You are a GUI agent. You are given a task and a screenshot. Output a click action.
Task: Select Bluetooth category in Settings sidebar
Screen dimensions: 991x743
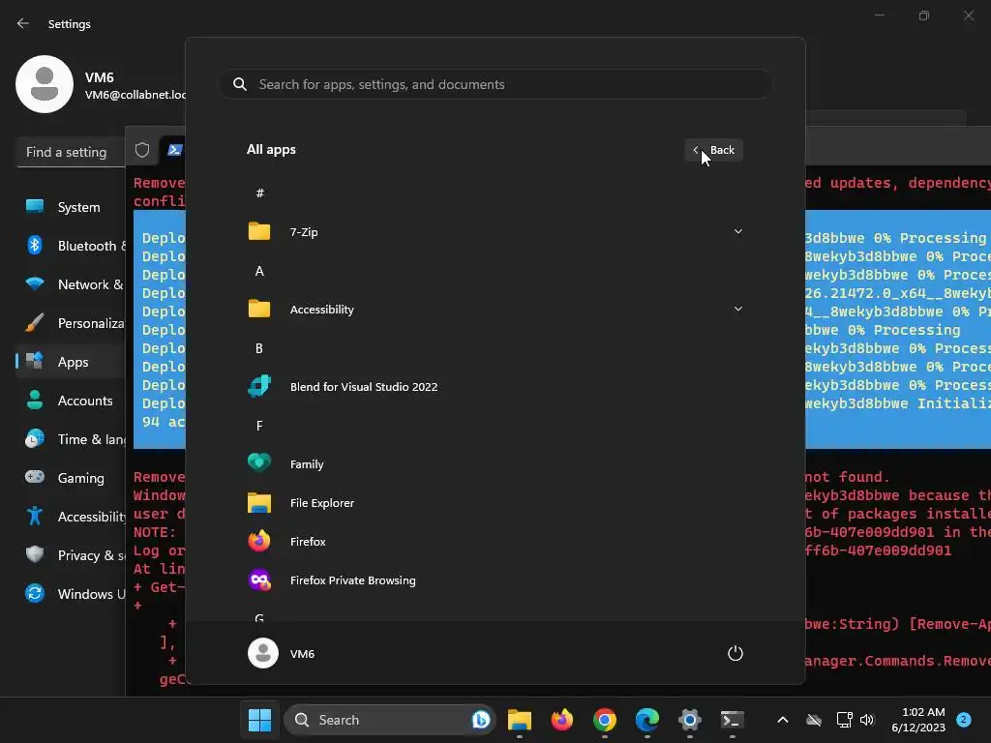pos(71,246)
